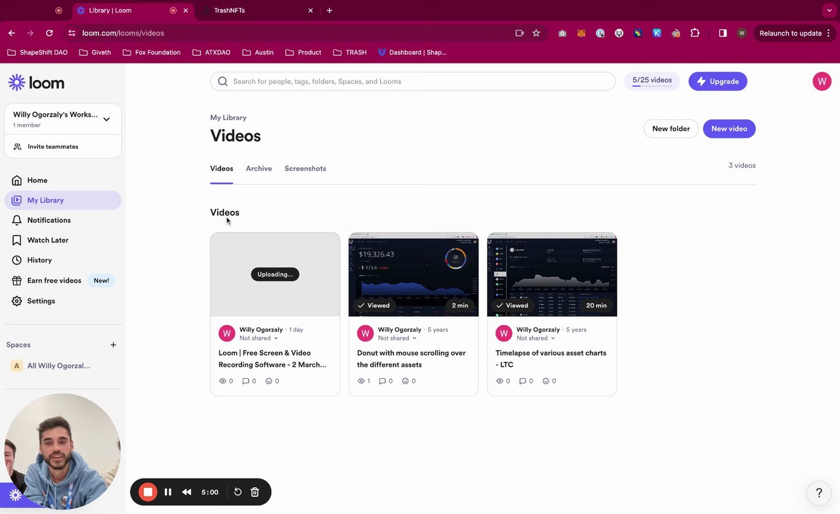Screen dimensions: 840x514
Task: Toggle the browser side panel
Action: tap(723, 33)
